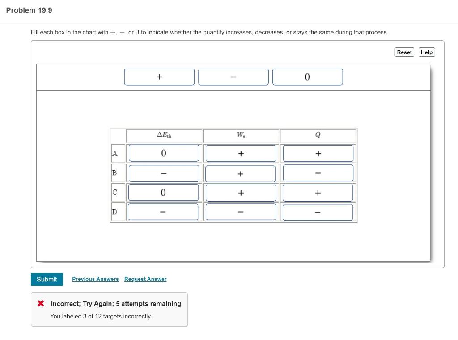Select row C Ws box

(241, 193)
